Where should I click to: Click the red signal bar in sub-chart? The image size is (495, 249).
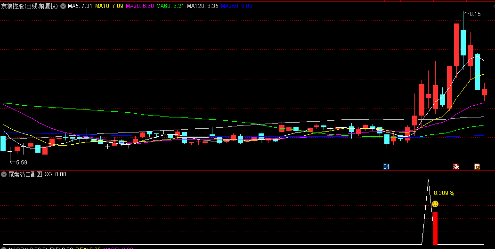435,228
